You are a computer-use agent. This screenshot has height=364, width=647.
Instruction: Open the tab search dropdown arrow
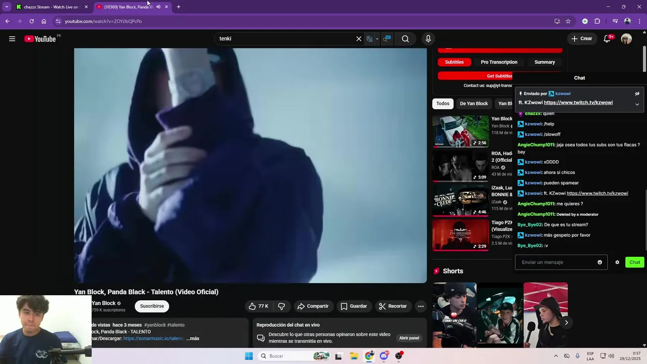(x=7, y=7)
